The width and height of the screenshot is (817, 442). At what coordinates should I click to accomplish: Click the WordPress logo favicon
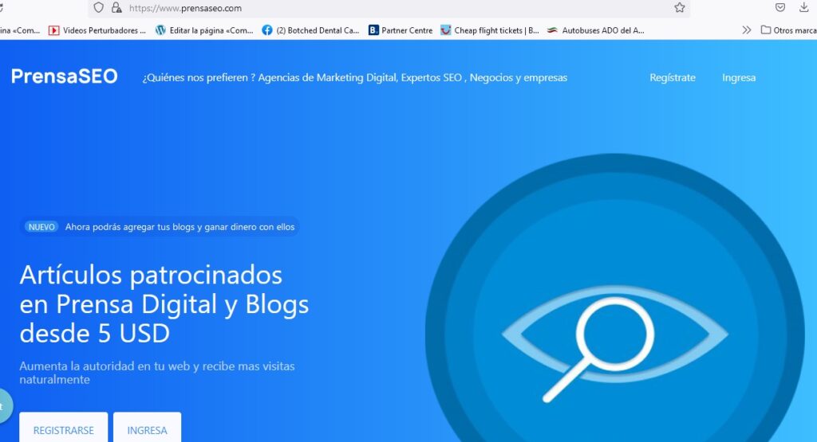[160, 30]
